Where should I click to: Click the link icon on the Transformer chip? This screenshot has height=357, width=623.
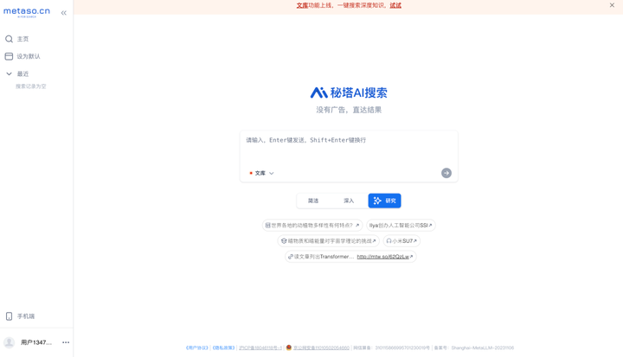pyautogui.click(x=291, y=257)
